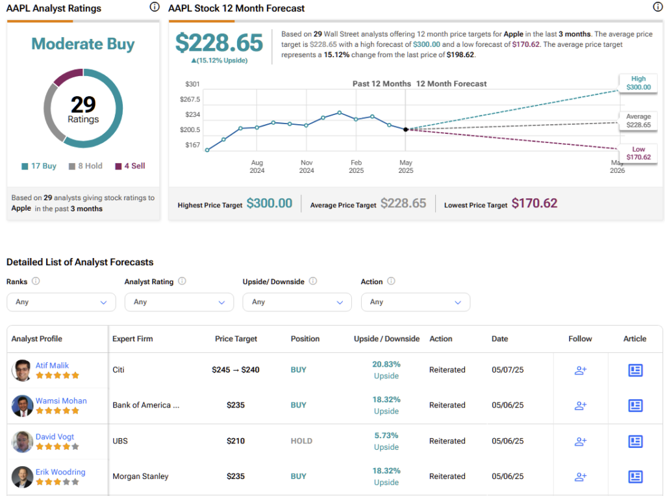Viewport: 665px width, 496px height.
Task: Click Erik Woodring profile photo
Action: pyautogui.click(x=22, y=477)
